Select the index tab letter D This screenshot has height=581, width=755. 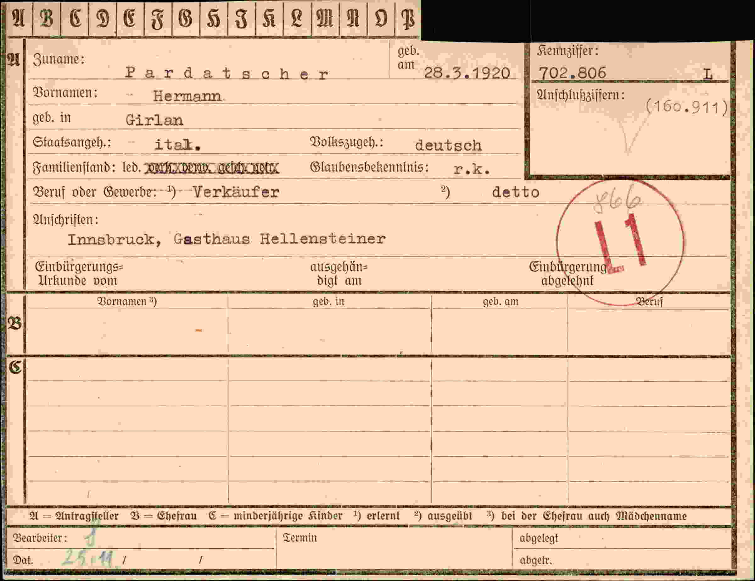point(103,19)
